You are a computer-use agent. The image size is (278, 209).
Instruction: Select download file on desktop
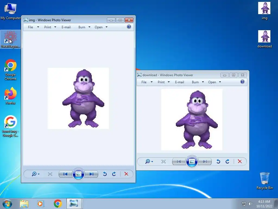point(264,39)
